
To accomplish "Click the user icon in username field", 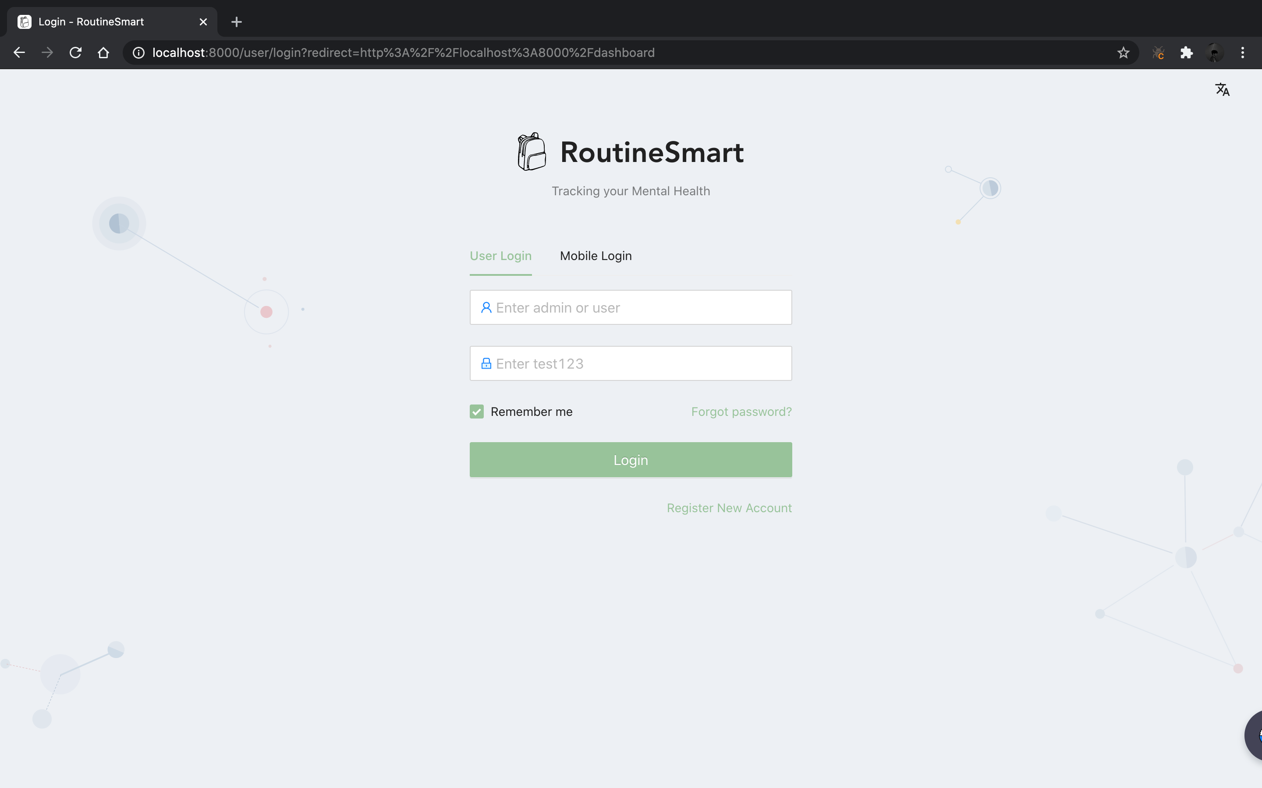I will [486, 307].
